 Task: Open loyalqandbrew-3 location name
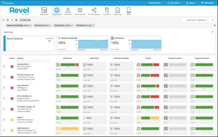pos(23,64)
